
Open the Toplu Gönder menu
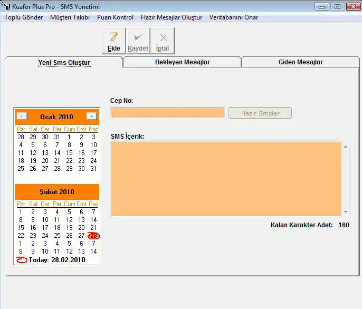24,17
